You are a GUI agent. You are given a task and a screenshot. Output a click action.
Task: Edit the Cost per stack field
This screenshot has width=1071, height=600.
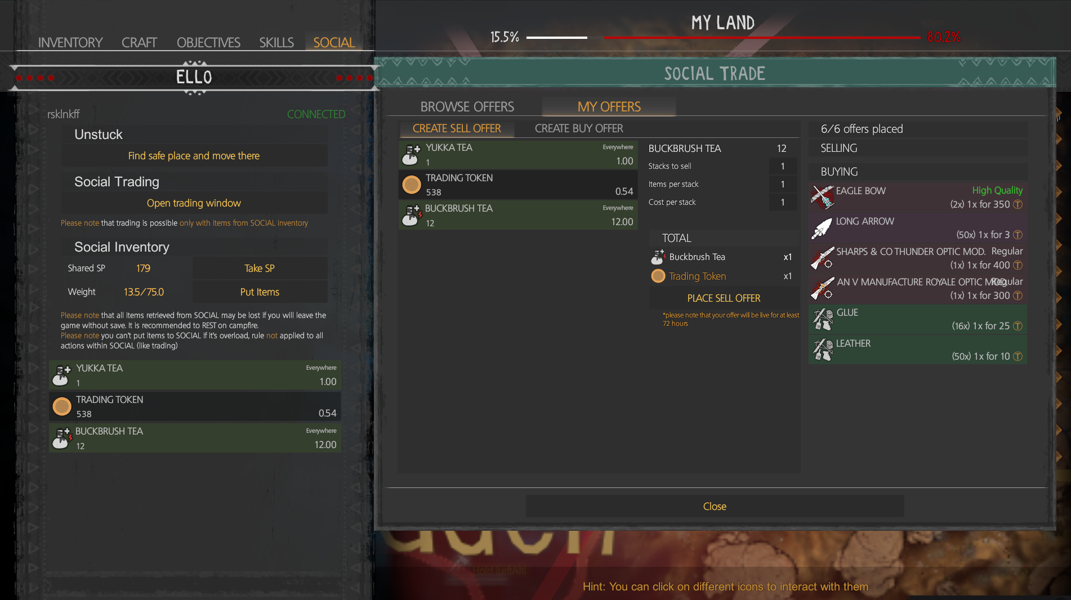pyautogui.click(x=783, y=202)
